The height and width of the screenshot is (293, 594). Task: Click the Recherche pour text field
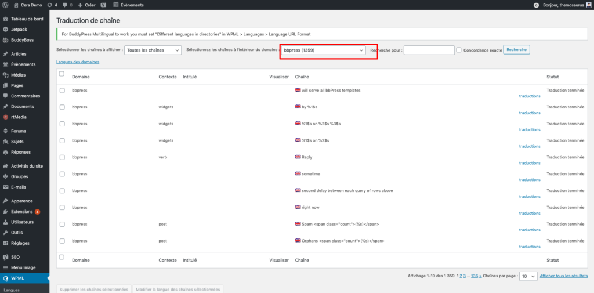coord(429,50)
